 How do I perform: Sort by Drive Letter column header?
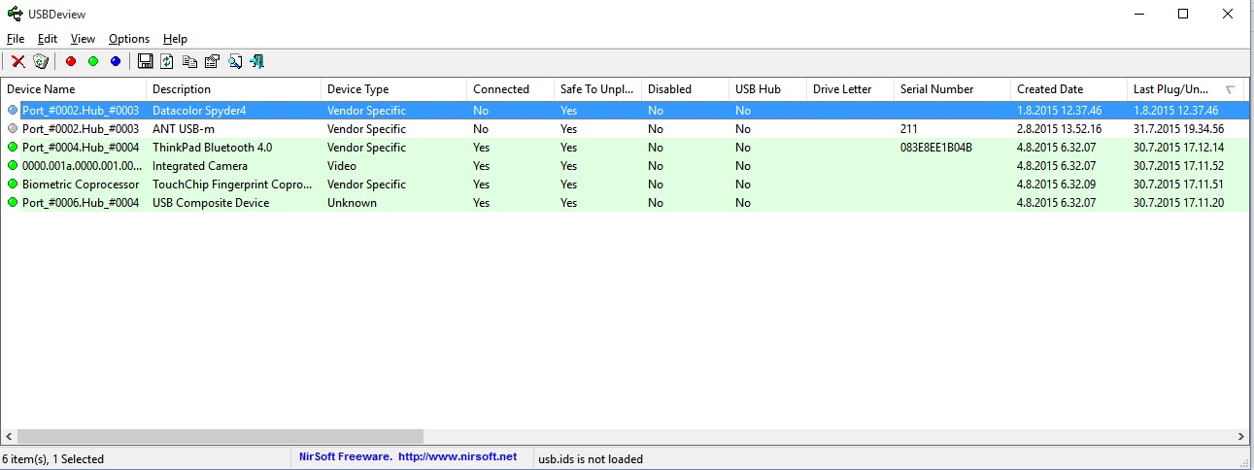pyautogui.click(x=850, y=89)
